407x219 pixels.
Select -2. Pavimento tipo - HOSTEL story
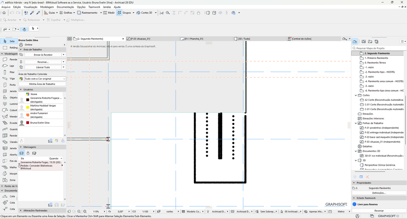click(x=379, y=72)
